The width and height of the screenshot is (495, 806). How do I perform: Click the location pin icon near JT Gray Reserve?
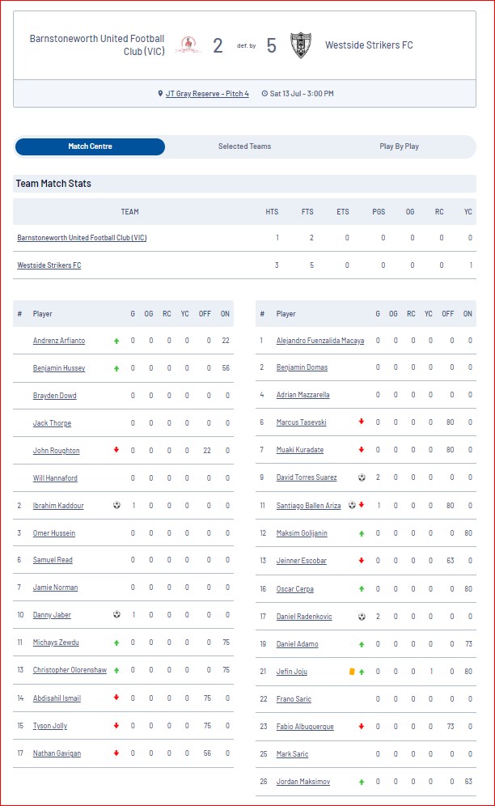(160, 94)
